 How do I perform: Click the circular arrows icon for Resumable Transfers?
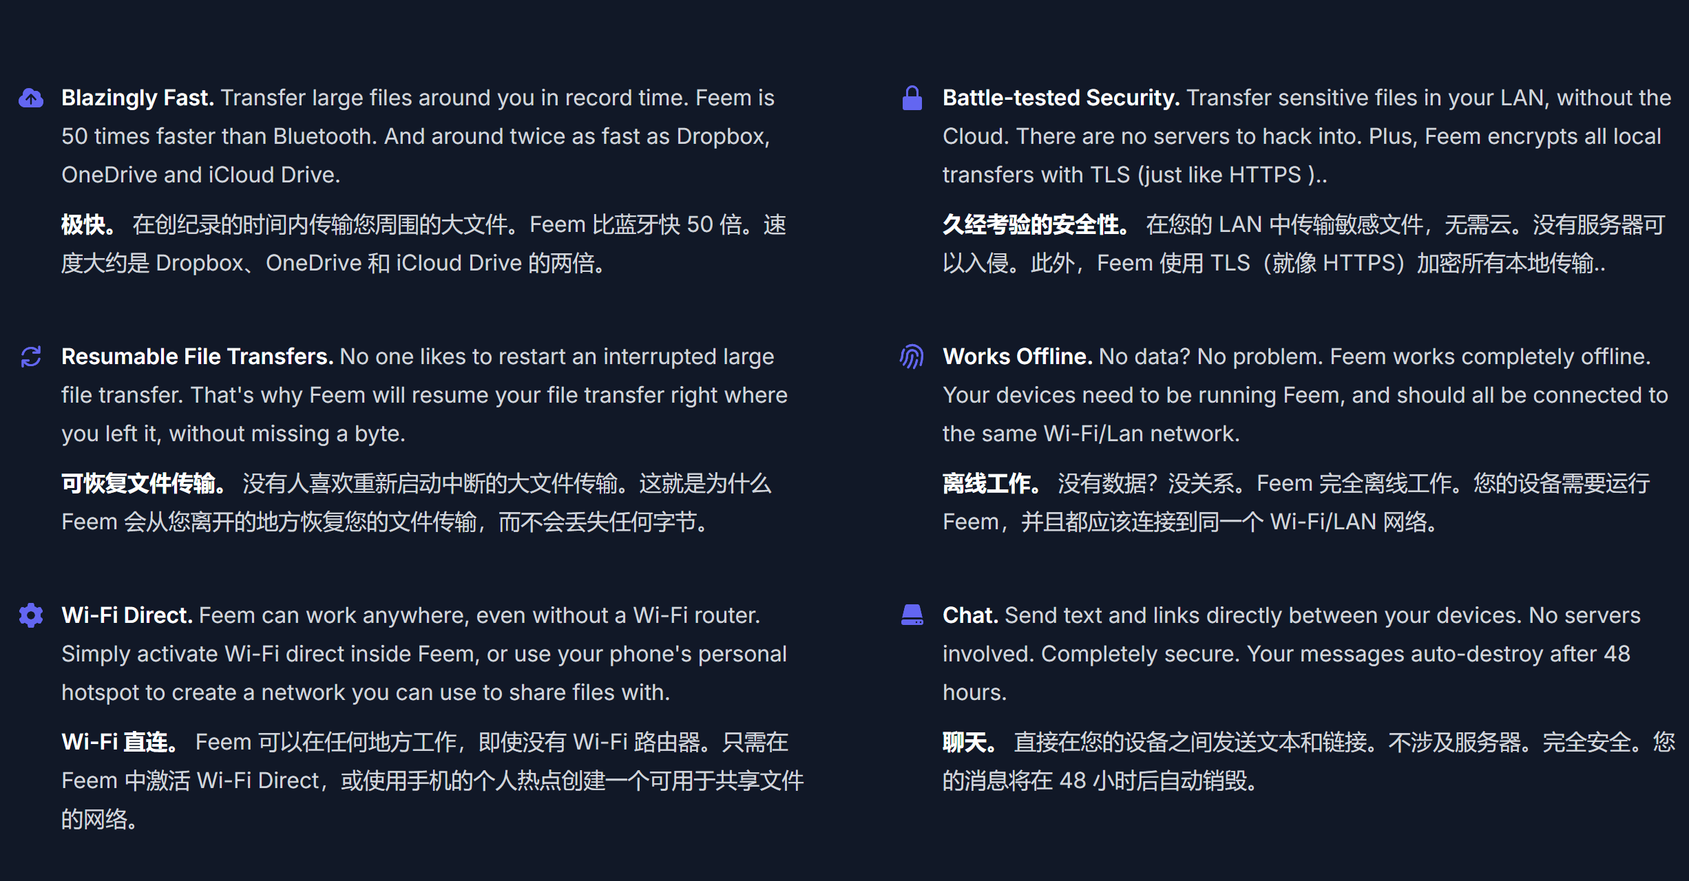coord(31,357)
